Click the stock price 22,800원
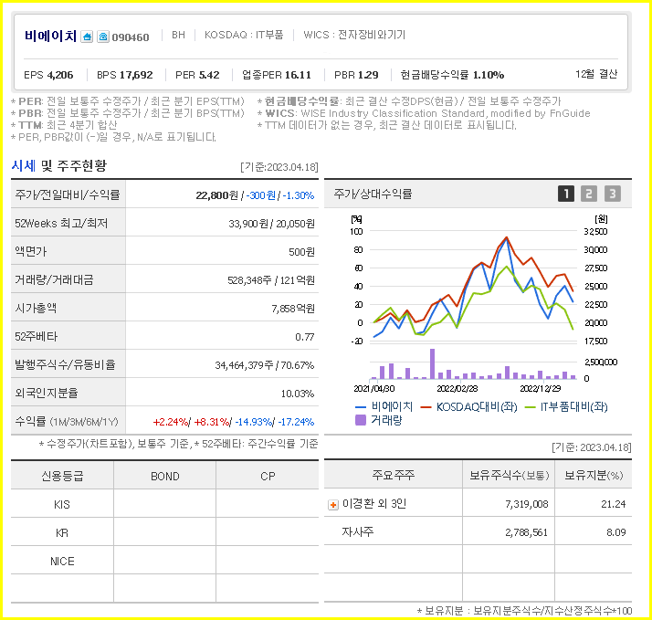This screenshot has height=620, width=652. point(216,195)
